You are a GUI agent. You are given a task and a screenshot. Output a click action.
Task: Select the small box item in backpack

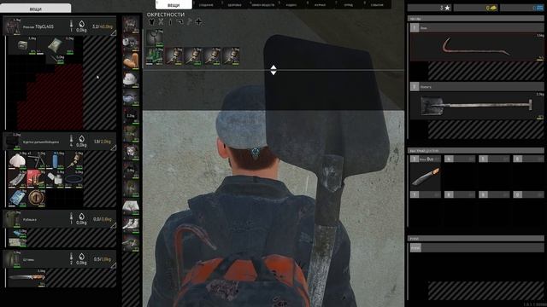click(x=22, y=45)
